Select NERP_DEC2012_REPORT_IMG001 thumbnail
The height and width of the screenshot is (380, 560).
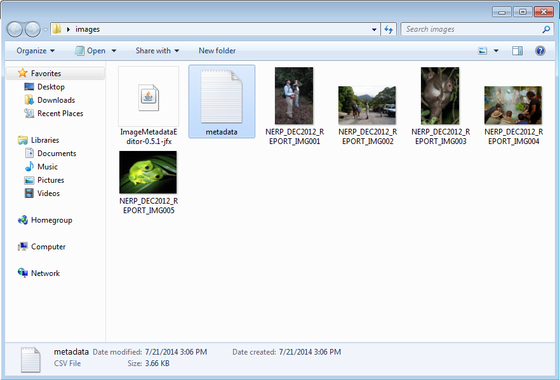294,96
